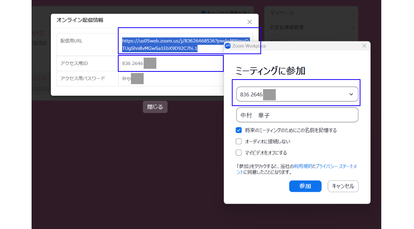The width and height of the screenshot is (414, 229).
Task: Open the プライバシー ステートメント link
Action: pos(336,166)
